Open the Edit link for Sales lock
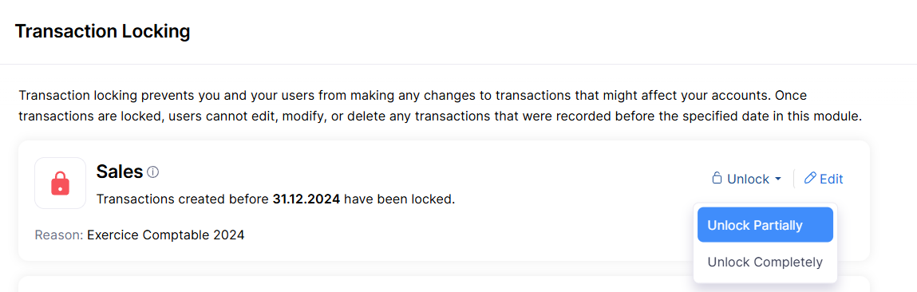This screenshot has width=917, height=292. (824, 179)
